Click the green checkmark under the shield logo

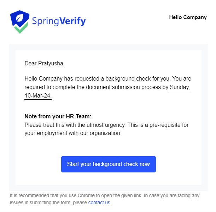(x=20, y=30)
